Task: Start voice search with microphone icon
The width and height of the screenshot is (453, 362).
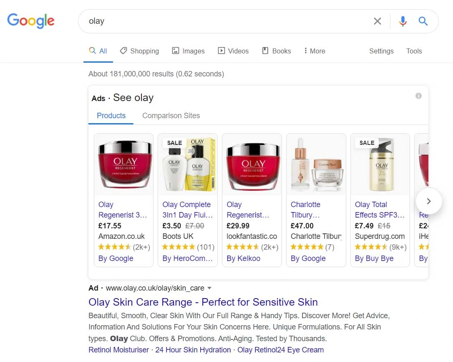Action: coord(403,21)
